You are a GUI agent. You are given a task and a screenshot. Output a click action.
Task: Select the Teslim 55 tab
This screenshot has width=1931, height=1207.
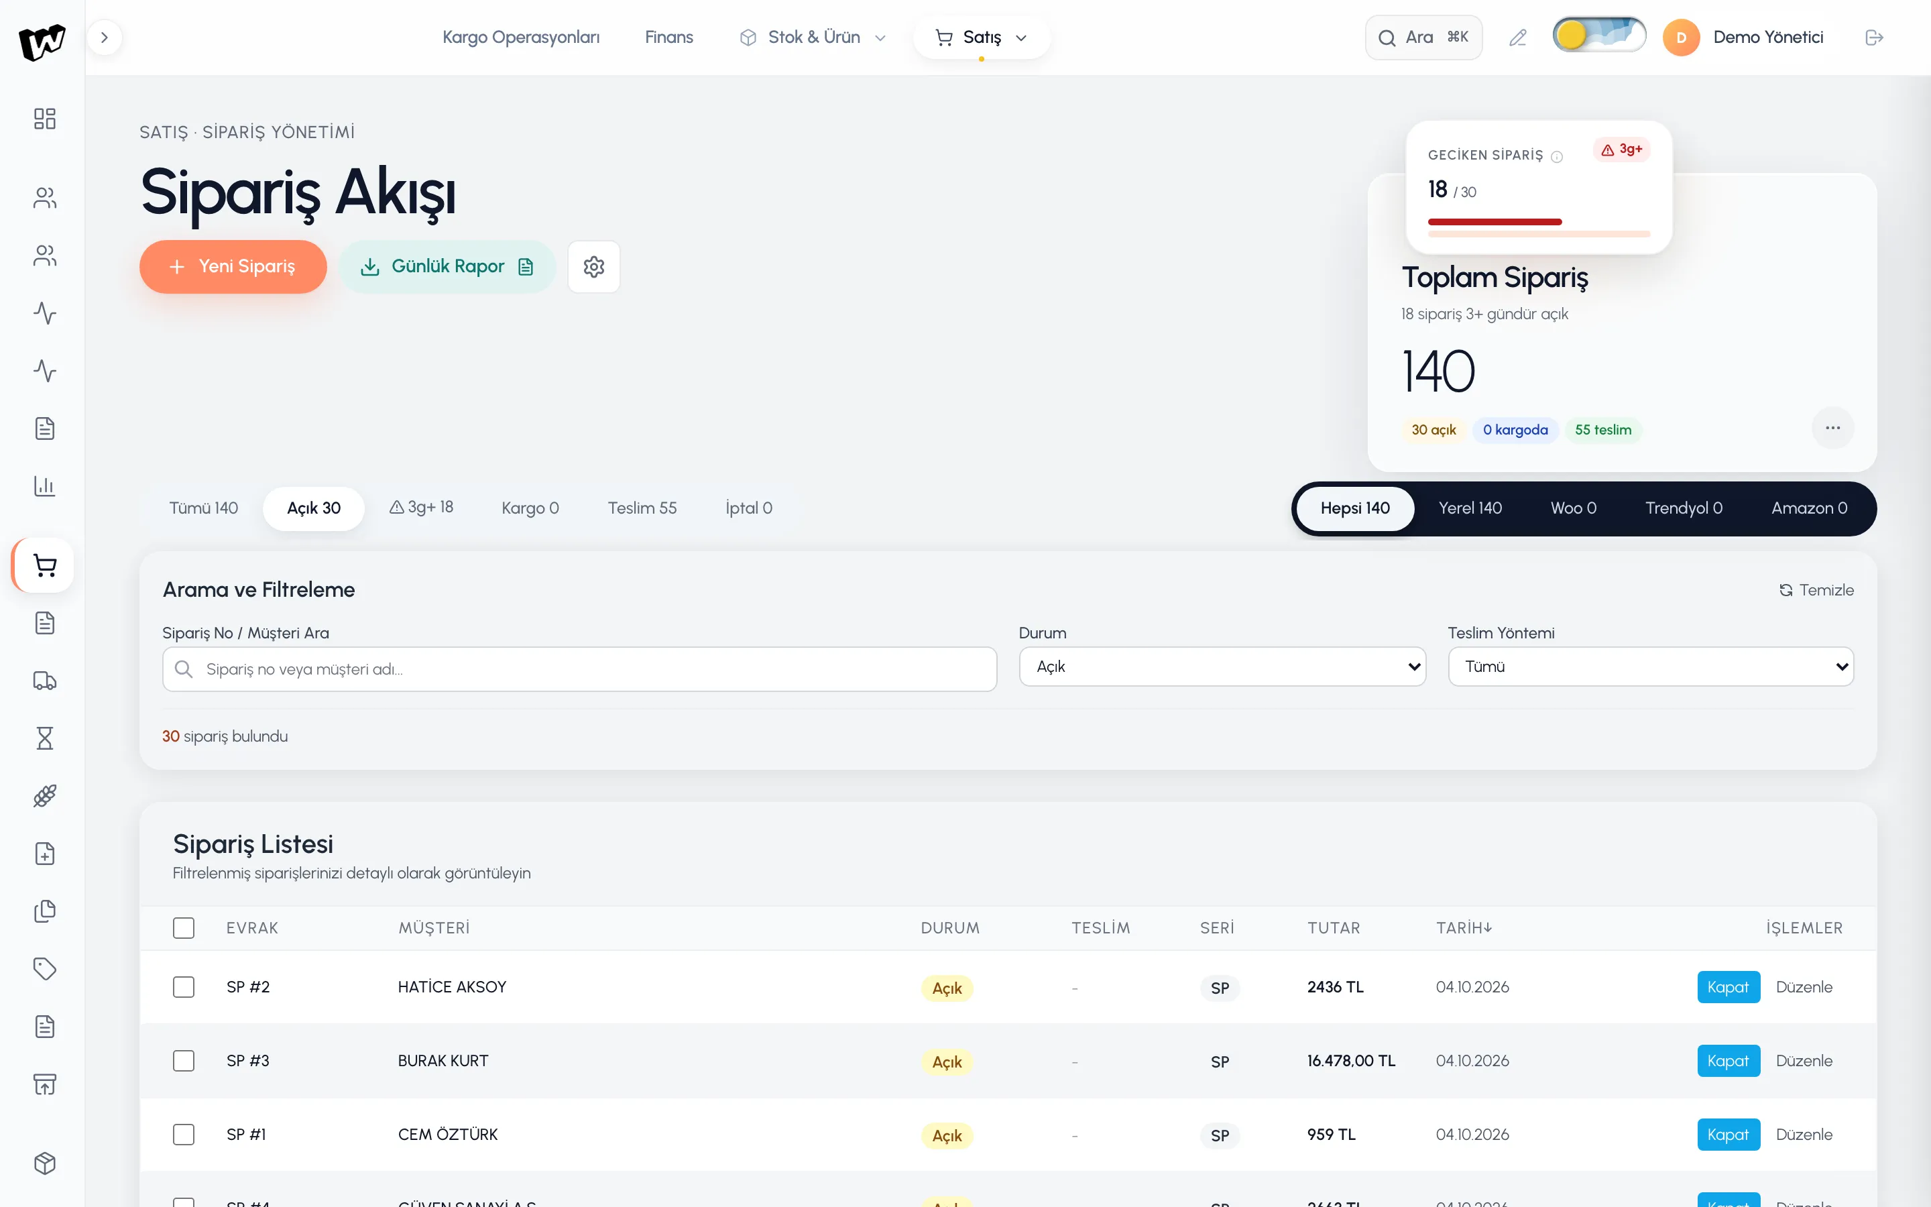(642, 508)
